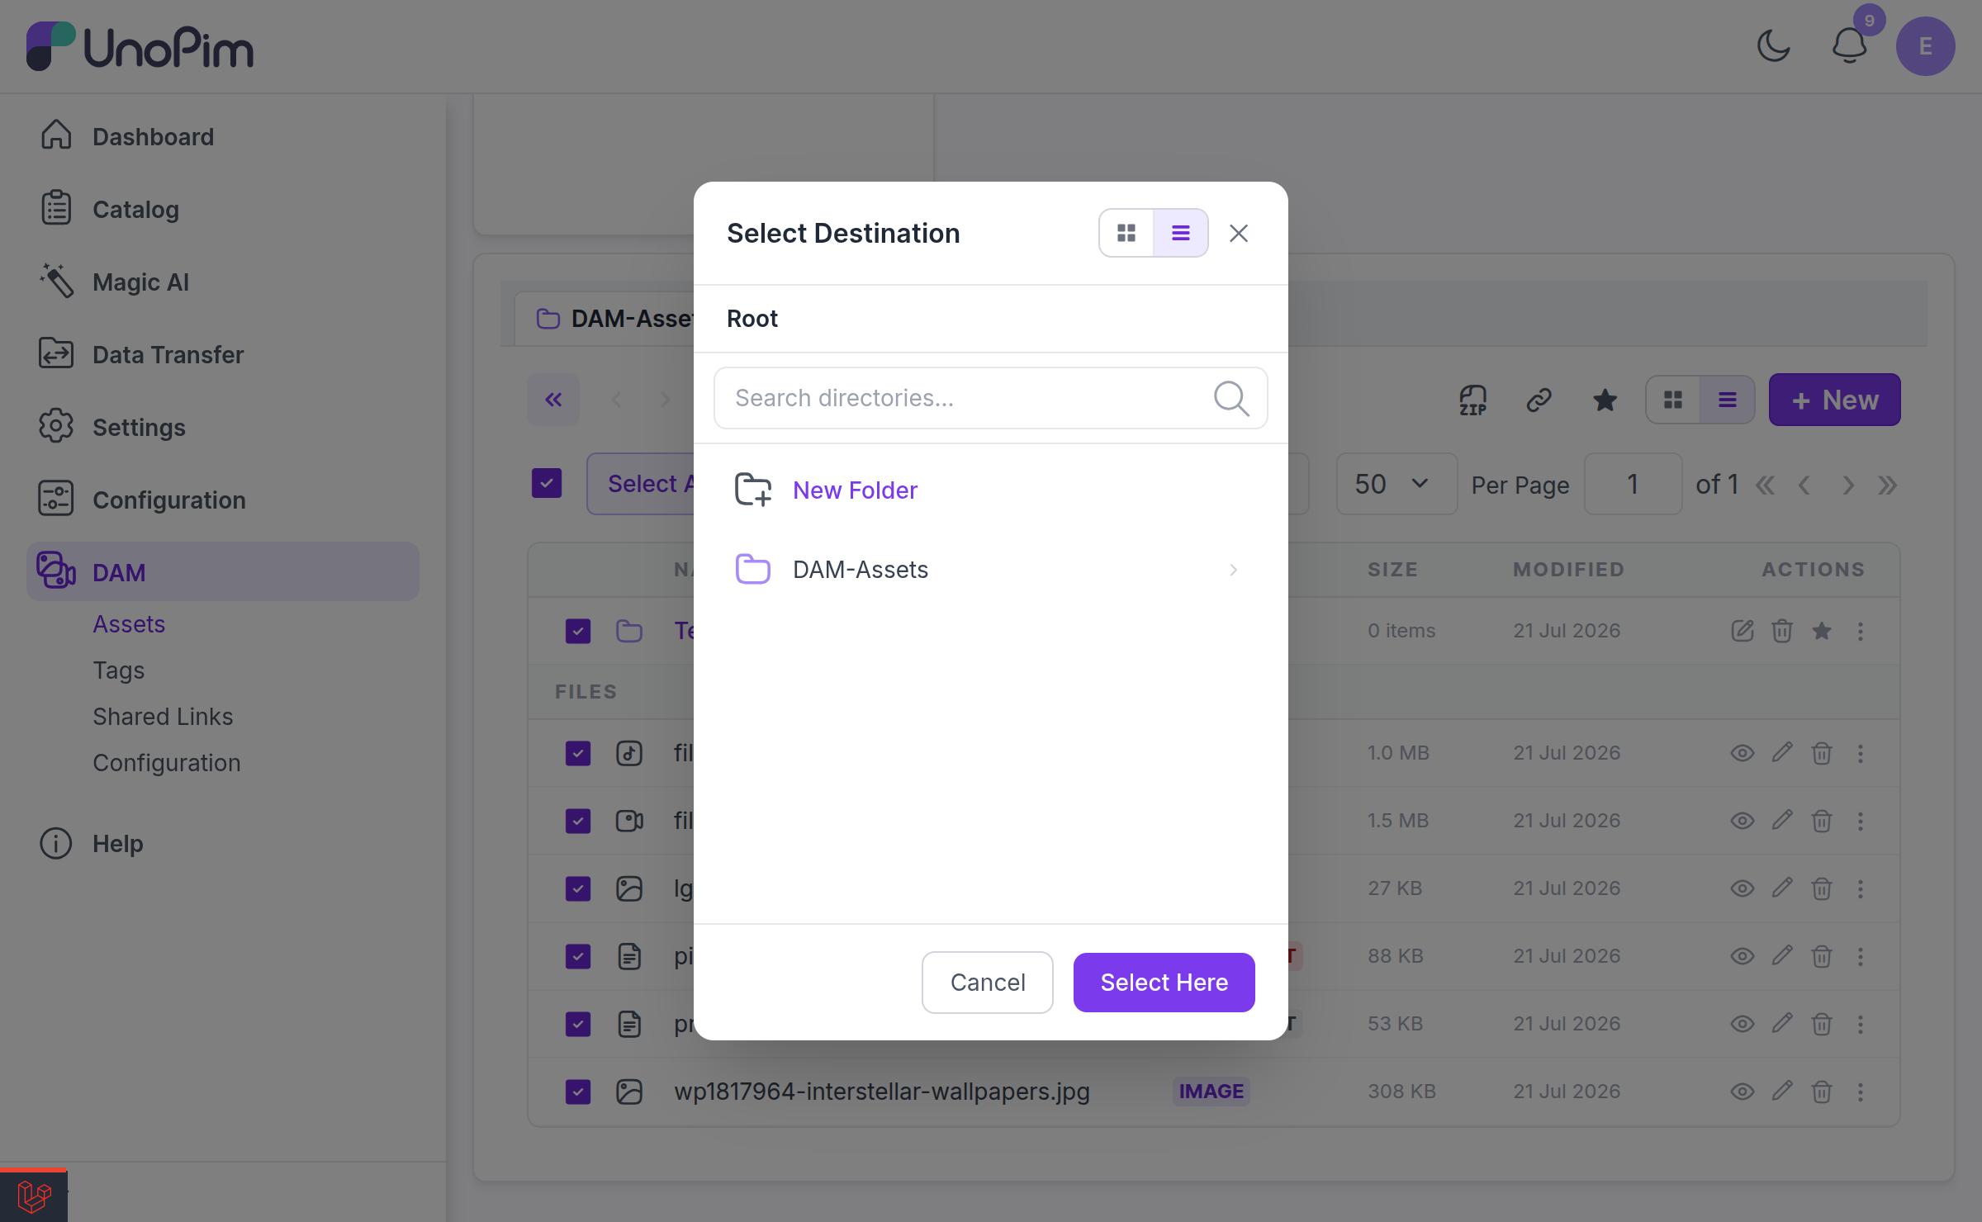The height and width of the screenshot is (1222, 1982).
Task: Open the 50 per page dropdown
Action: tap(1397, 484)
